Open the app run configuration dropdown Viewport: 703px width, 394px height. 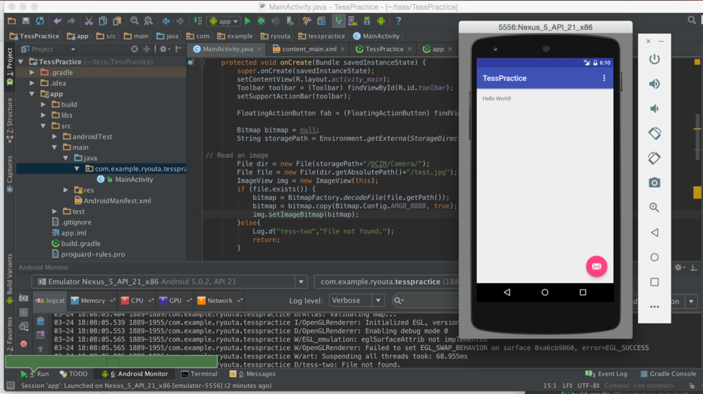tap(224, 21)
